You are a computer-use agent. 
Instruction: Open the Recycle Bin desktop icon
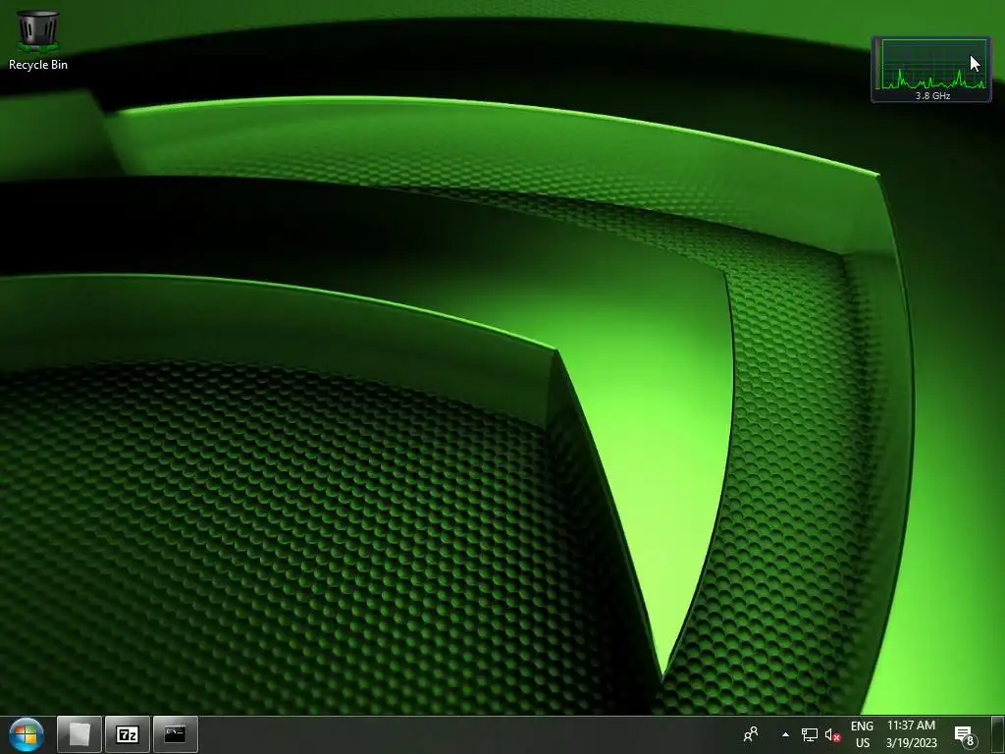pyautogui.click(x=38, y=39)
